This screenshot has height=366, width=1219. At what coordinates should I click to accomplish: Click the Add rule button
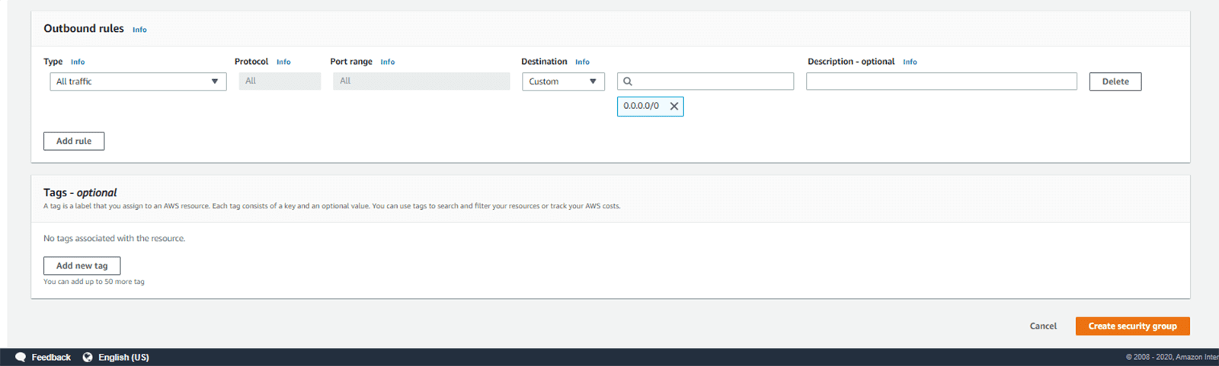coord(74,141)
